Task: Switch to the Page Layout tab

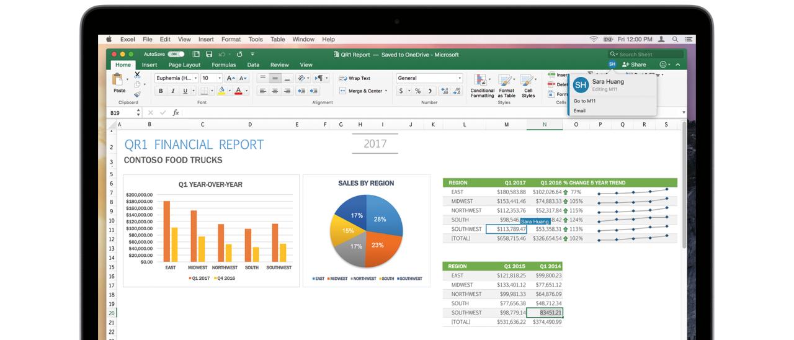Action: [184, 65]
